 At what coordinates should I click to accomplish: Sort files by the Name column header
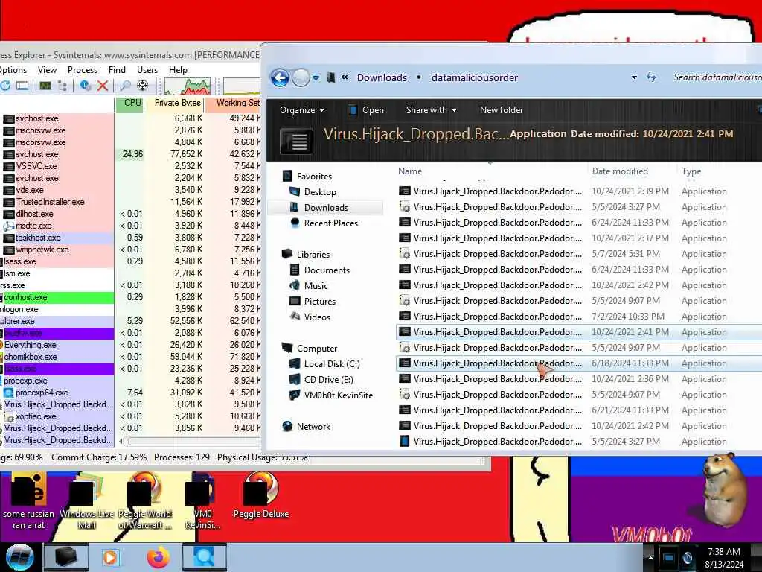point(491,171)
